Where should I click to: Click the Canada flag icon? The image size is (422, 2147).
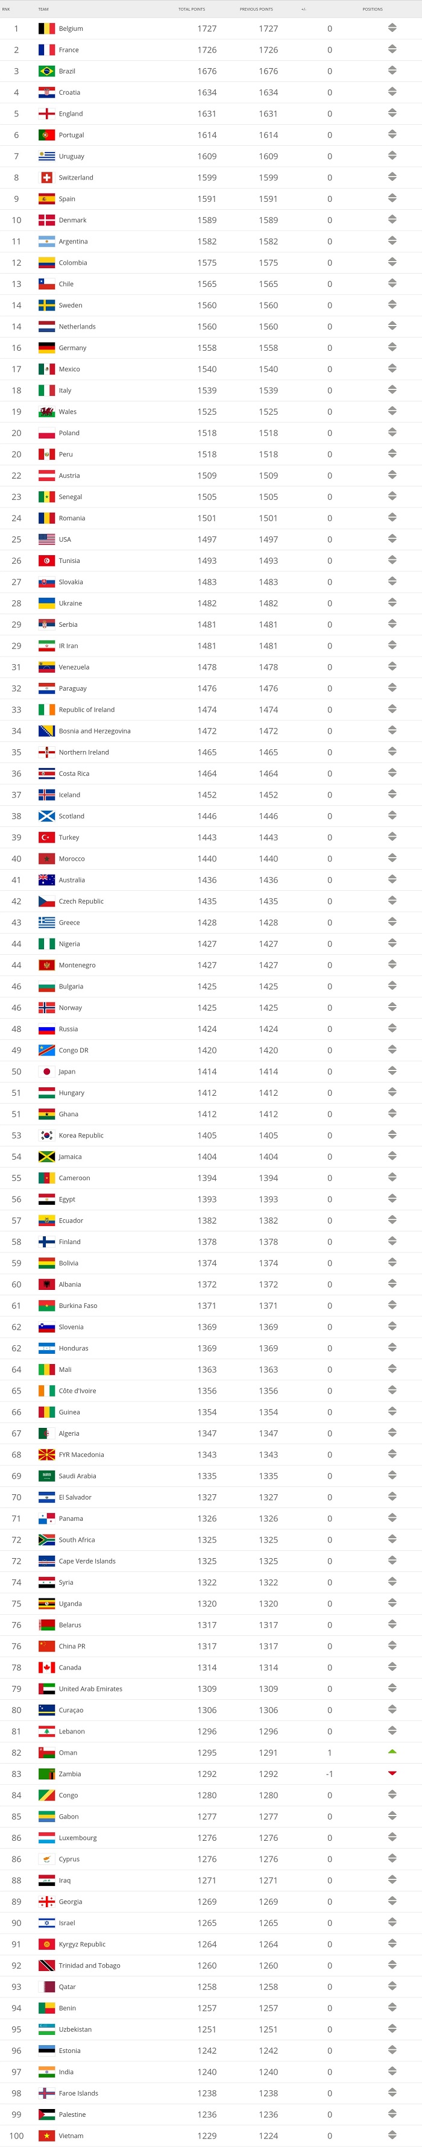46,1668
